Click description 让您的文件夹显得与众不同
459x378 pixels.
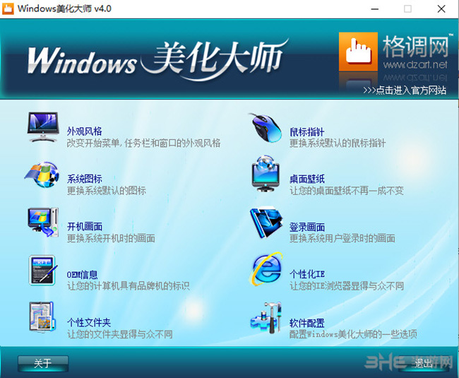(x=120, y=334)
